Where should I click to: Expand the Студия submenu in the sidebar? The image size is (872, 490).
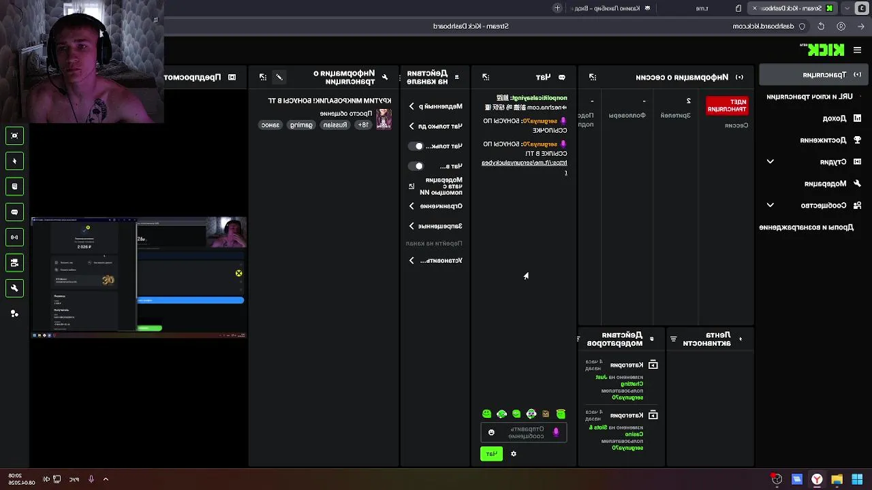click(770, 161)
